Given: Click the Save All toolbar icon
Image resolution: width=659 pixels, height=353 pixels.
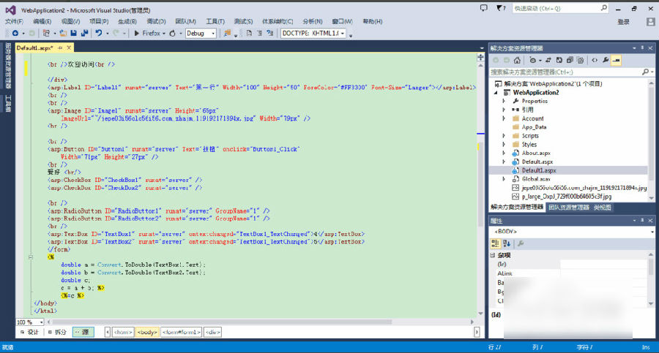Looking at the screenshot, I should pyautogui.click(x=83, y=34).
